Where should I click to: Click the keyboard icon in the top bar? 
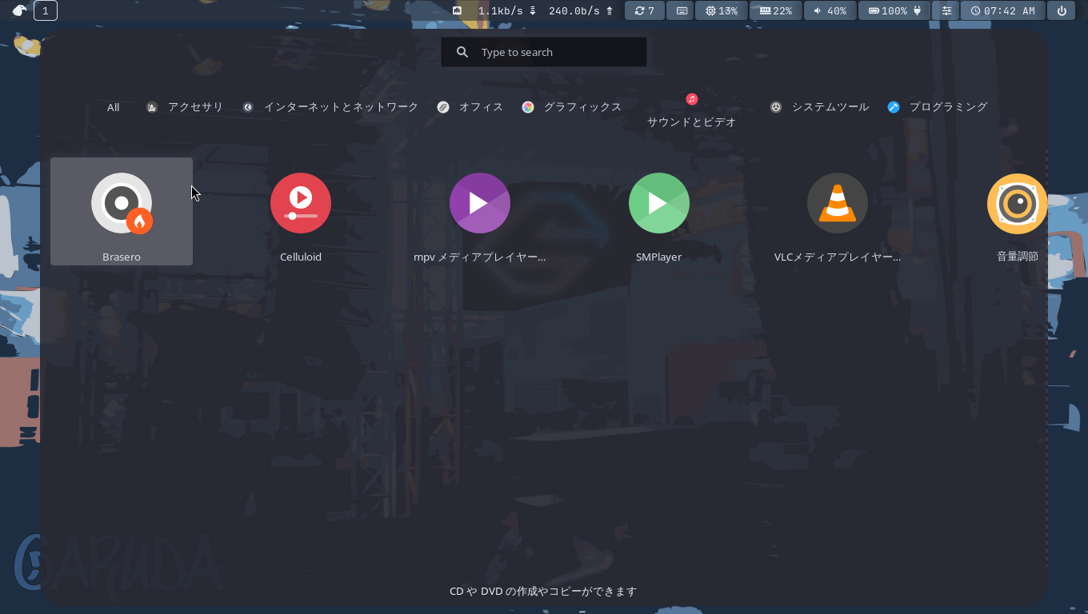point(682,10)
